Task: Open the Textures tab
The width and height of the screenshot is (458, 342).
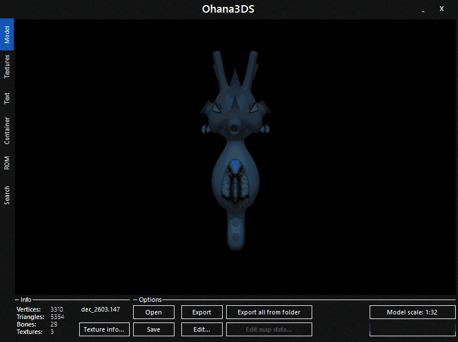Action: [x=7, y=67]
